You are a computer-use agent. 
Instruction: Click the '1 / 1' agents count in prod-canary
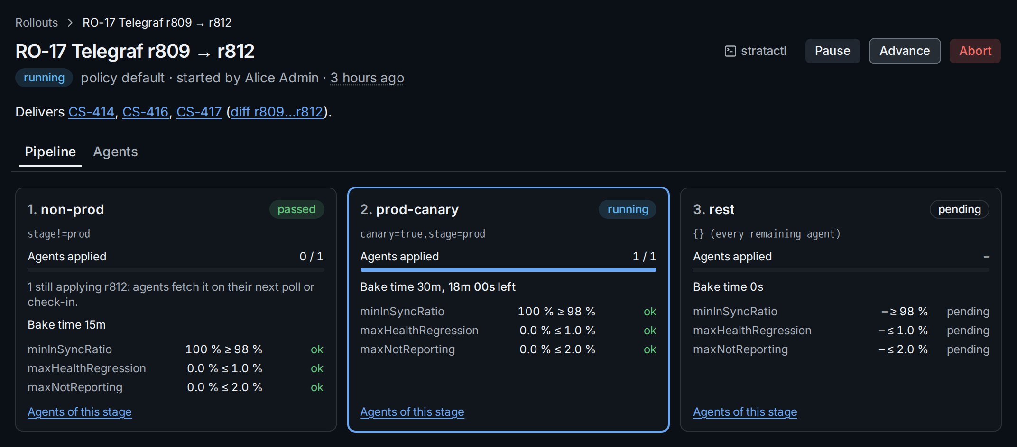(x=644, y=257)
